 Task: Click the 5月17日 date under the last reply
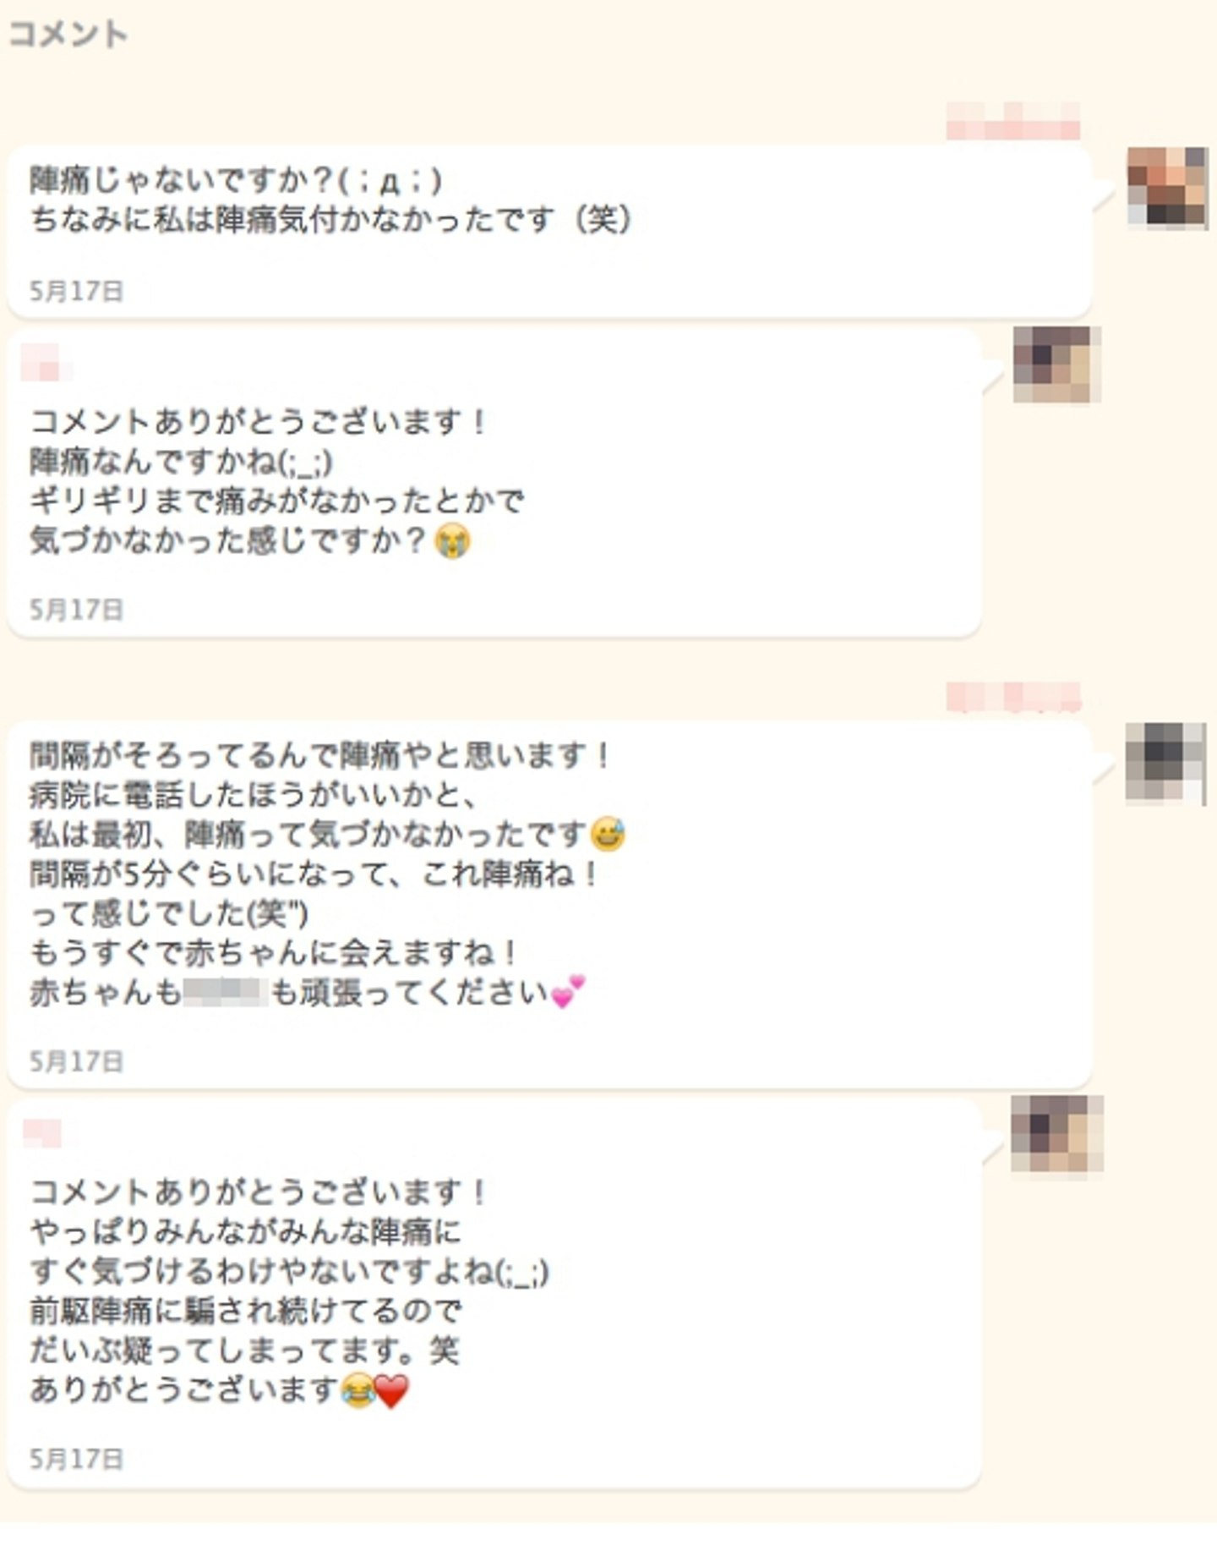[77, 1459]
